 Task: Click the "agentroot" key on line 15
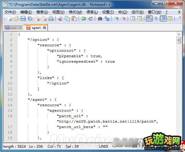click(x=60, y=111)
